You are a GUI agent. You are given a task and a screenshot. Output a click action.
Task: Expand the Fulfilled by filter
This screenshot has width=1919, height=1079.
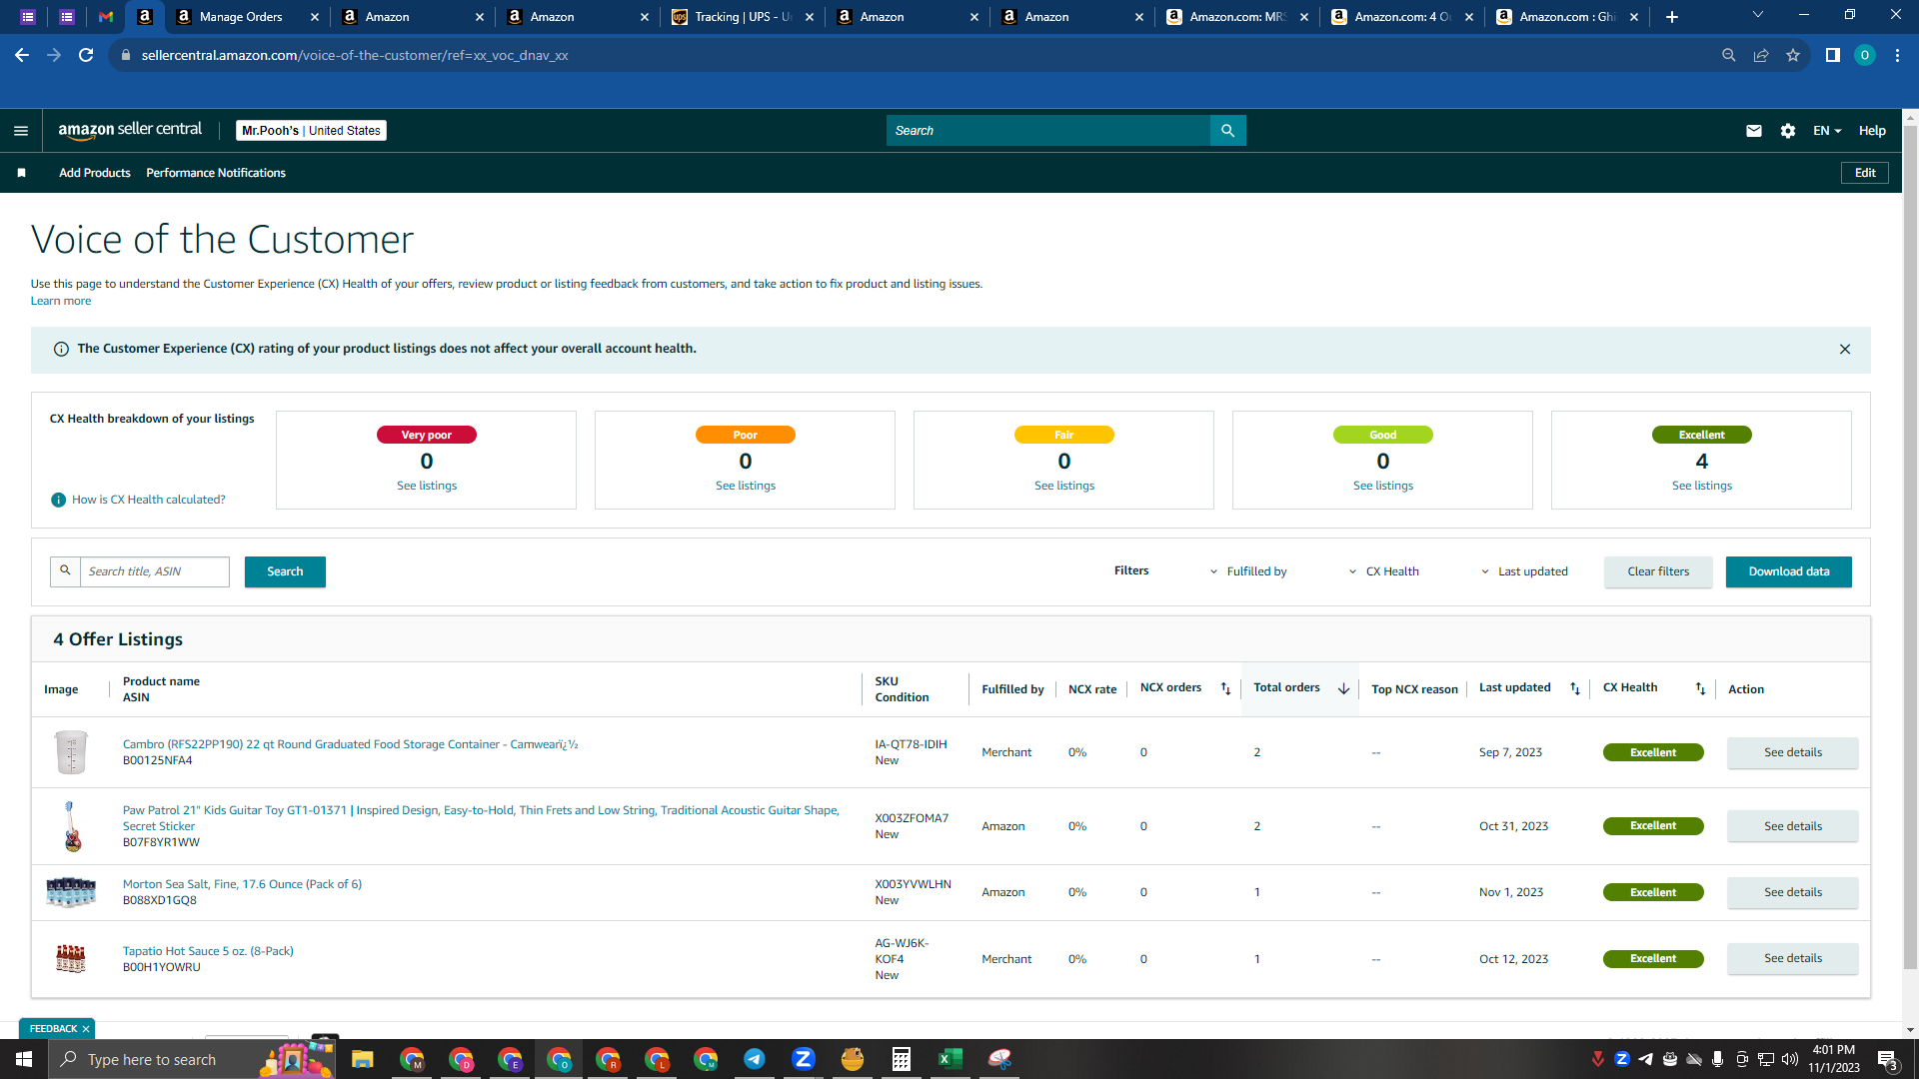[1248, 571]
